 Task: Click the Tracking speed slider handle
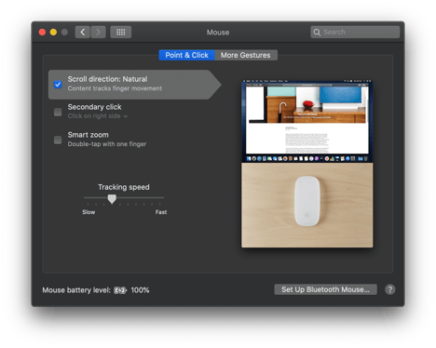click(112, 199)
